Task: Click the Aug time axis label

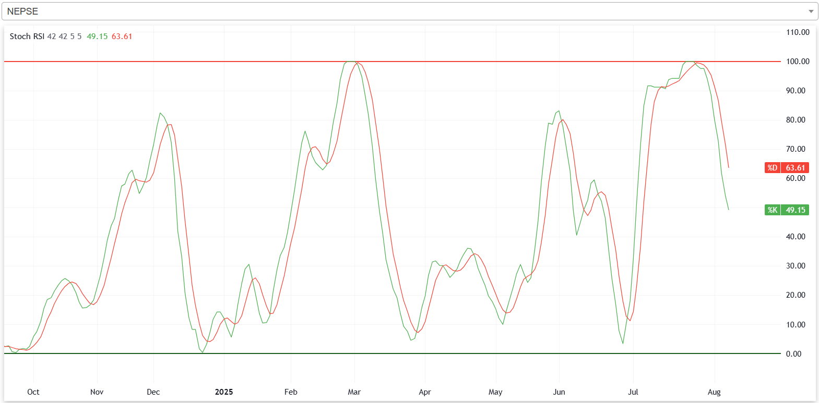Action: click(x=714, y=392)
